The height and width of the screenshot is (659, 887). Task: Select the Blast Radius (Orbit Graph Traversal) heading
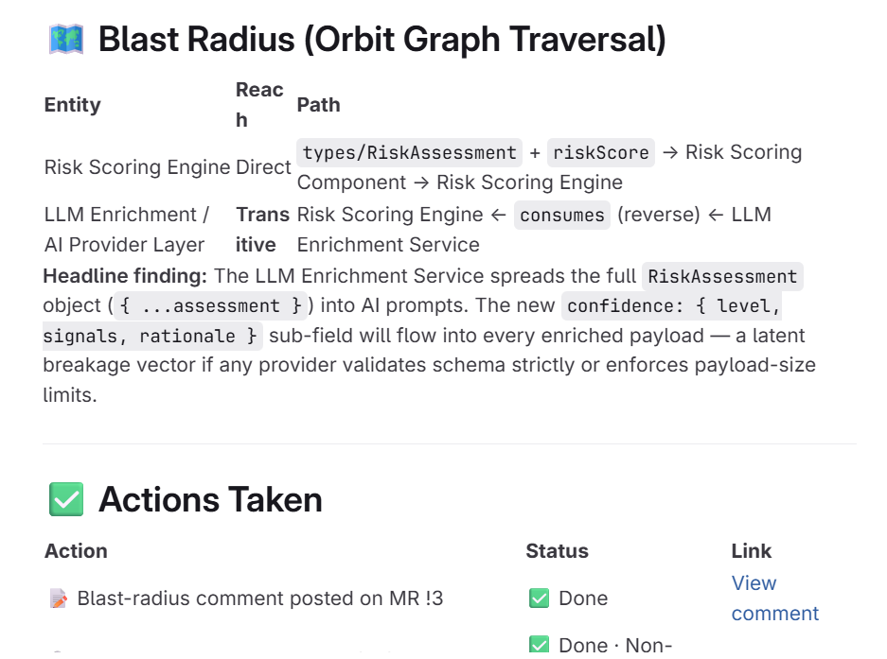(381, 40)
